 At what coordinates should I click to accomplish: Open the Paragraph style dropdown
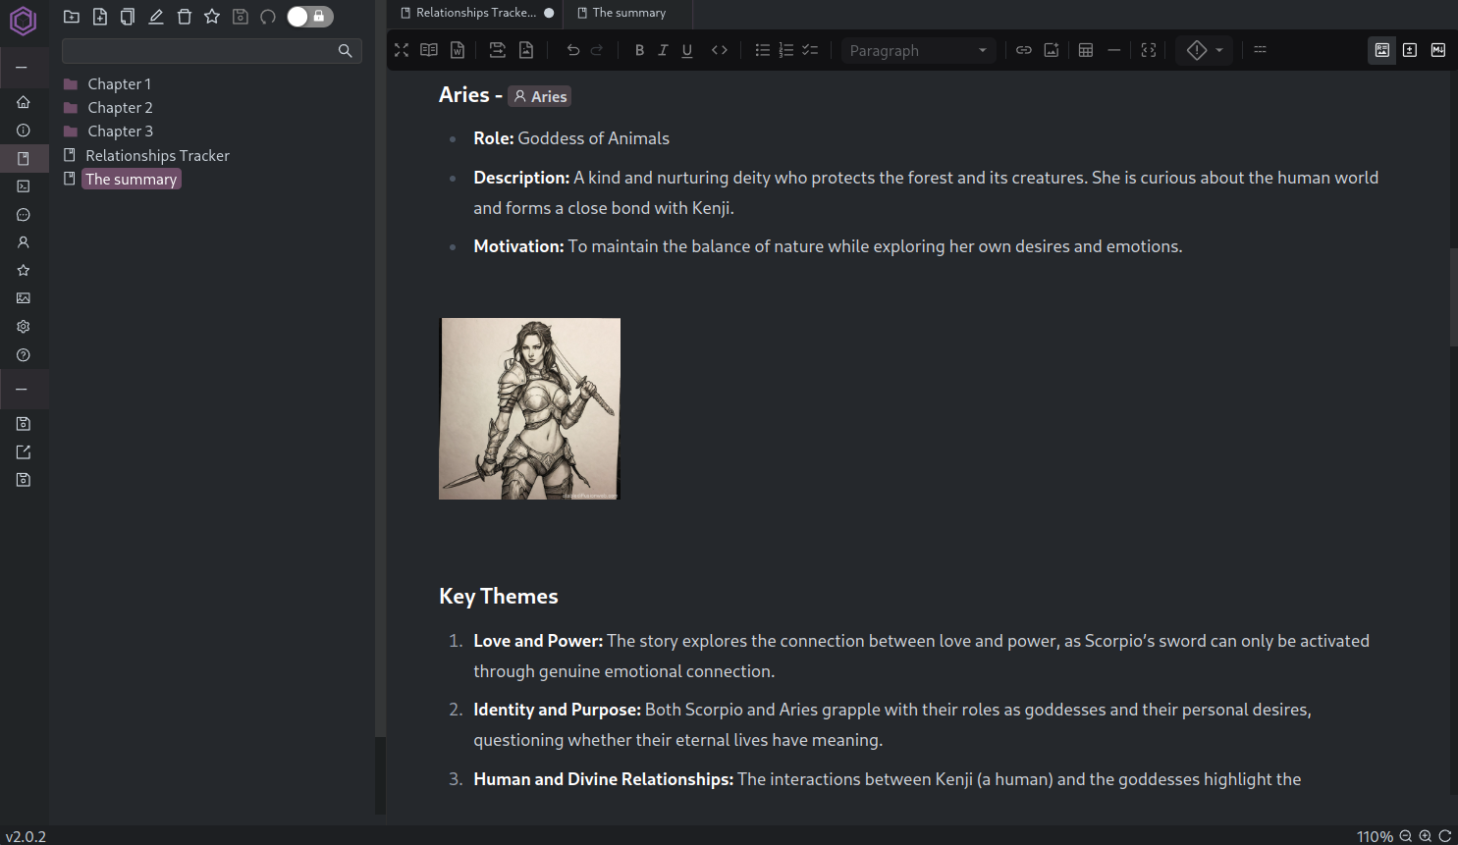pyautogui.click(x=918, y=50)
